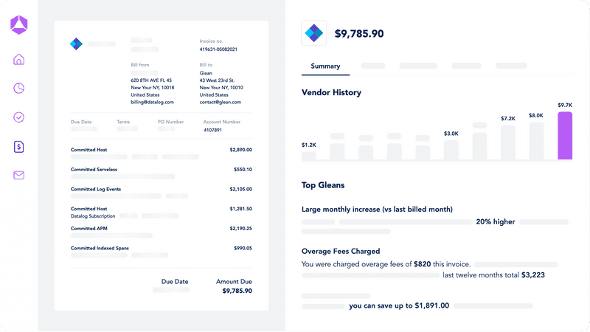The width and height of the screenshot is (590, 332).
Task: Click the vendor logo beside $9,785.90
Action: click(x=314, y=34)
